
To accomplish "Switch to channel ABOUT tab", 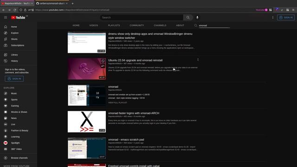I will [x=180, y=26].
